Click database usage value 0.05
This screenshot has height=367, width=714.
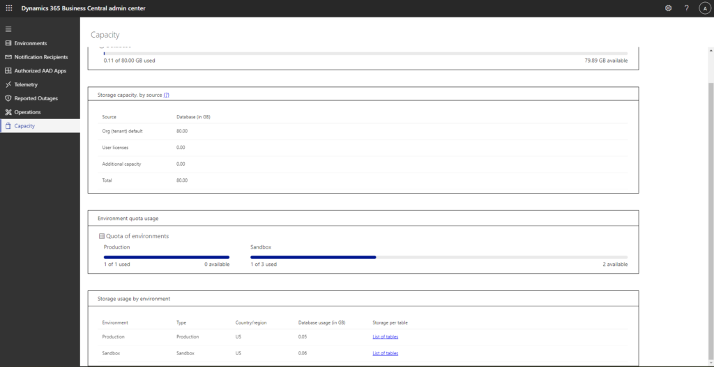pos(303,336)
